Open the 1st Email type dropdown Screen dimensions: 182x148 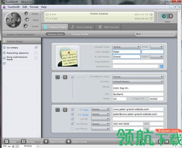point(100,114)
